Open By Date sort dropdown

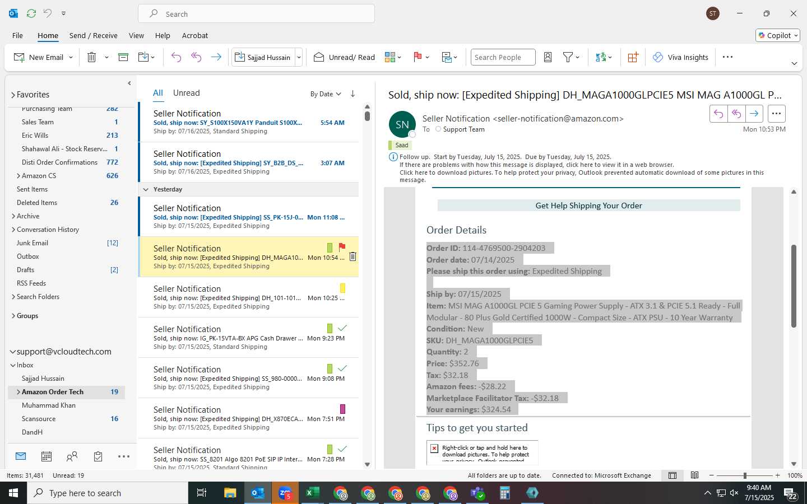click(x=326, y=94)
